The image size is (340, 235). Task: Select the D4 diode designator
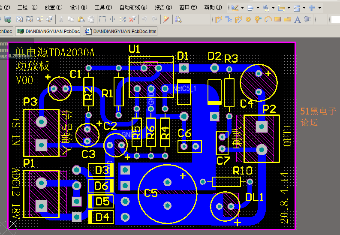pos(102,217)
